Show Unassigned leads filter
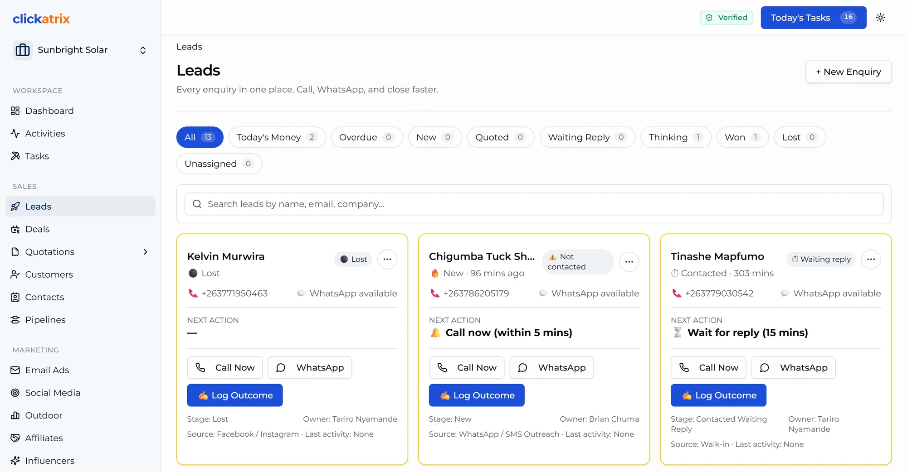Screen dimensions: 907x472 point(219,164)
